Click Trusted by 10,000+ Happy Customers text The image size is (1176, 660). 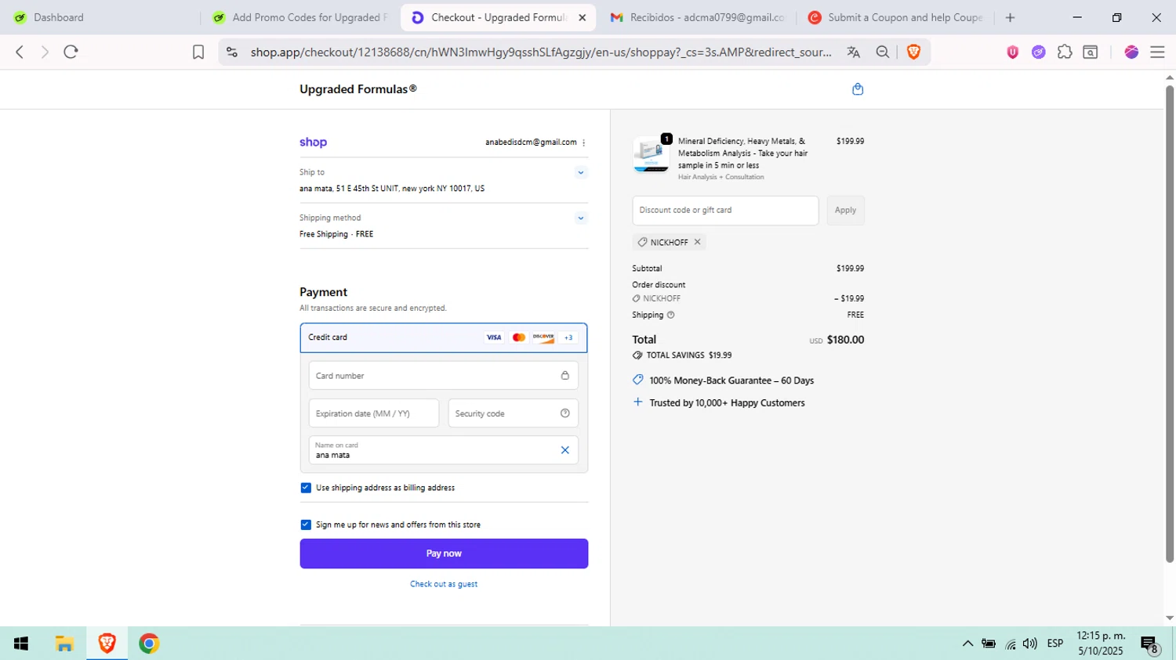pyautogui.click(x=727, y=403)
